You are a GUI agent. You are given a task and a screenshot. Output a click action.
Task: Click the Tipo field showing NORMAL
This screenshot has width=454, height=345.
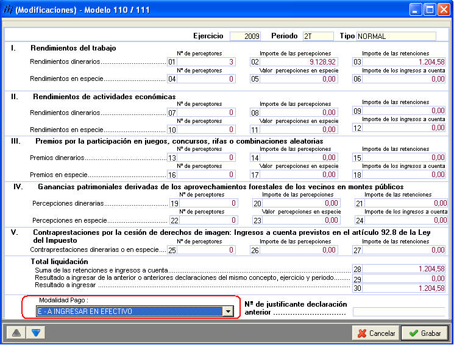[396, 36]
